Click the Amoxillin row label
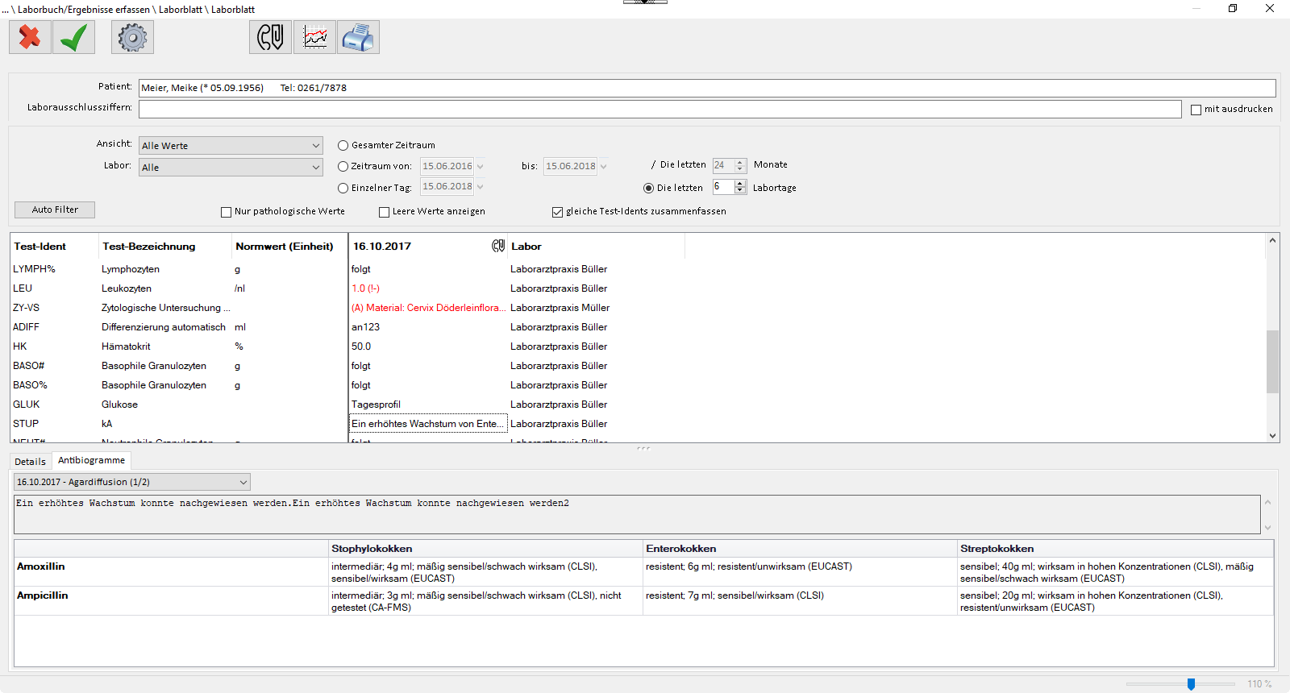 41,566
